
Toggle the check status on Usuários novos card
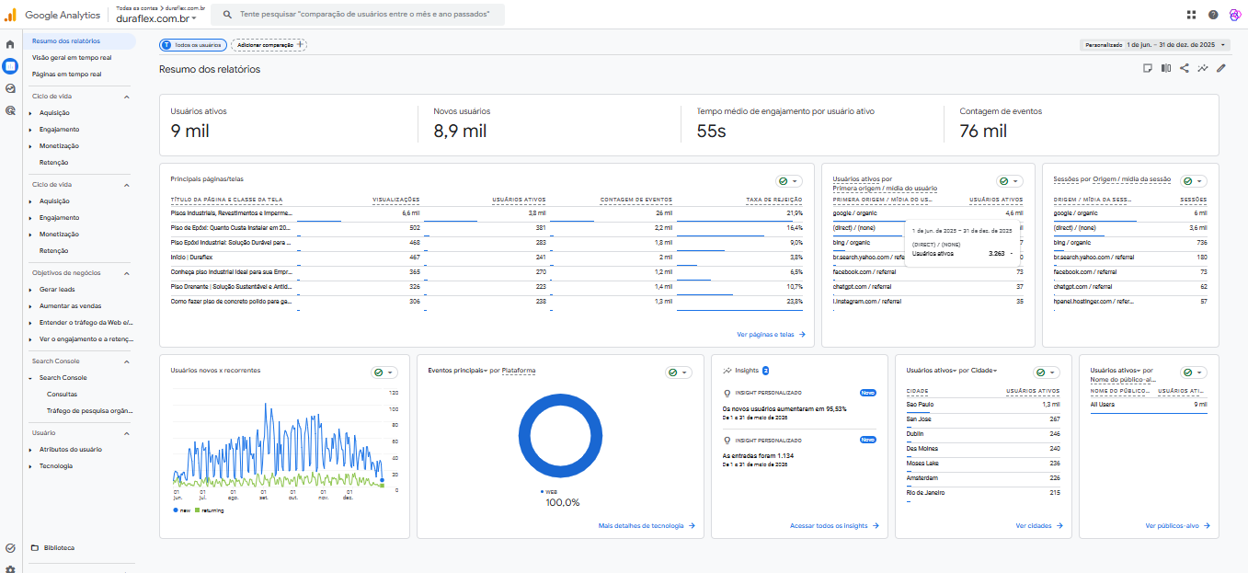click(384, 372)
